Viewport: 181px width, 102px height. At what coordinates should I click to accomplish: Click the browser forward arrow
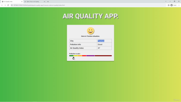pyautogui.click(x=5, y=5)
